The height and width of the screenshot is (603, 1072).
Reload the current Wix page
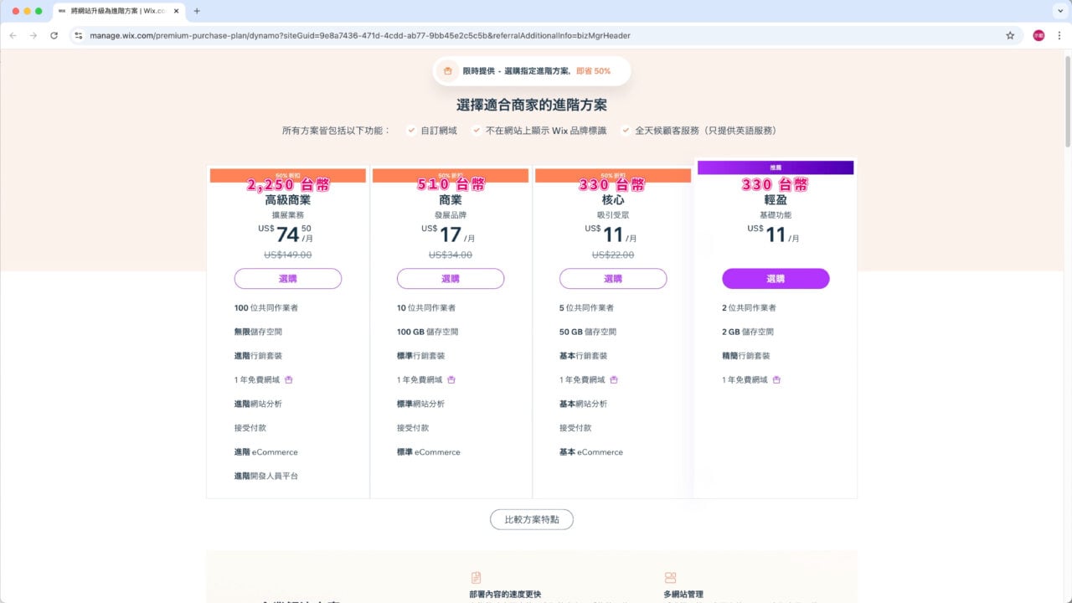tap(54, 35)
